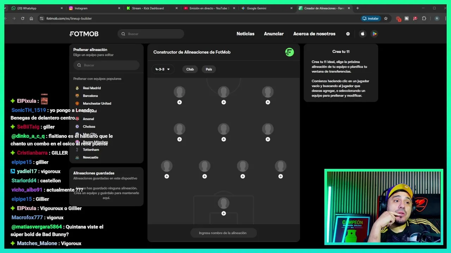The width and height of the screenshot is (451, 253).
Task: Select Club filter button
Action: (x=190, y=69)
